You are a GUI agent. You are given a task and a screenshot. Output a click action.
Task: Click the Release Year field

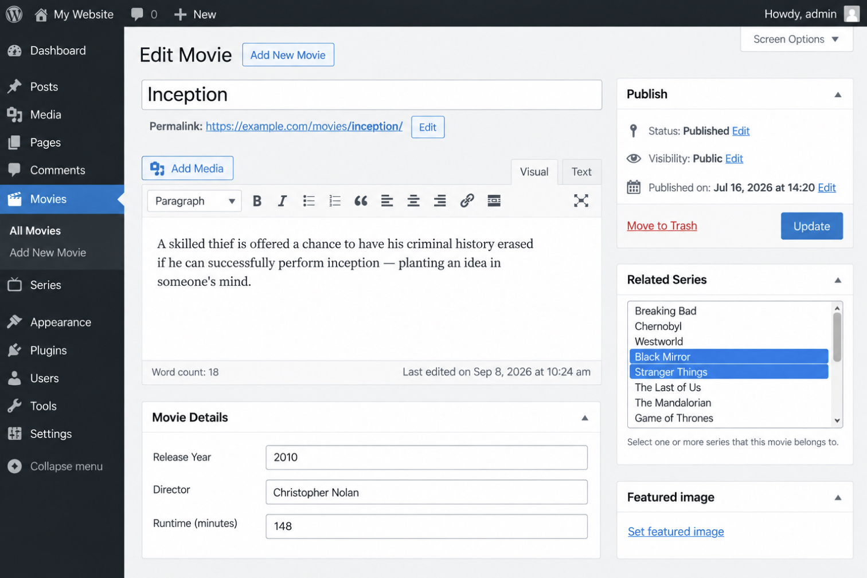pyautogui.click(x=427, y=457)
